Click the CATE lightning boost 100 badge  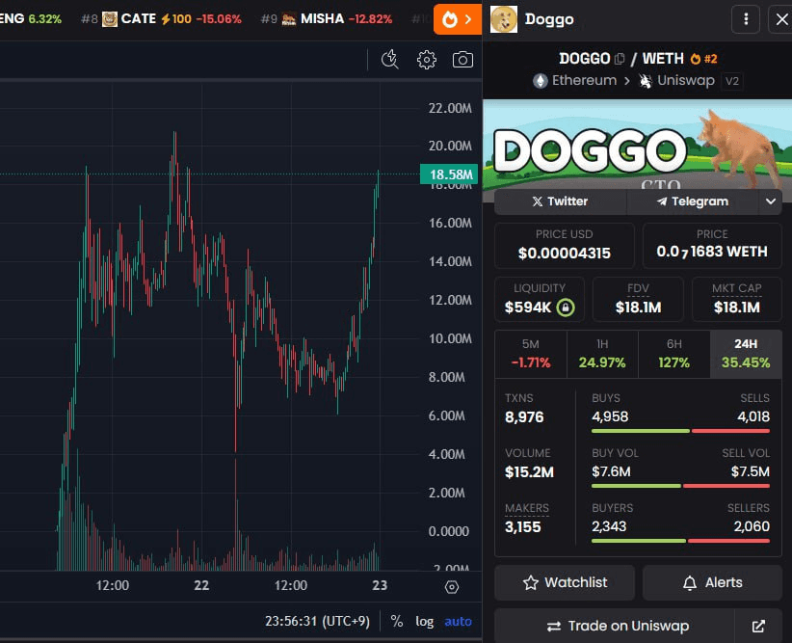pos(175,19)
